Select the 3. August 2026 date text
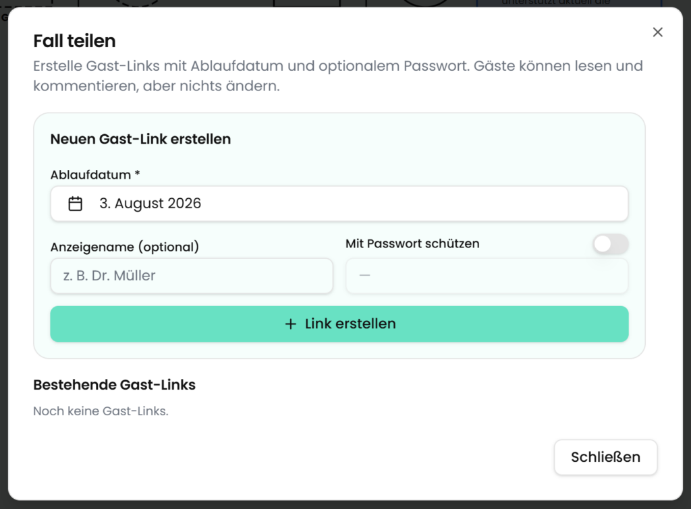This screenshot has height=509, width=691. (x=150, y=204)
